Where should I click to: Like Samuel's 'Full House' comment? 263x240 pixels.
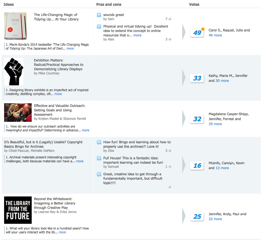[x=170, y=167]
